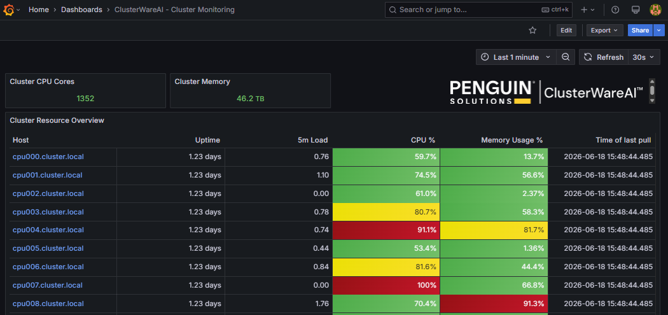This screenshot has width=668, height=315.
Task: Open cpu000.cluster.local host link
Action: 48,157
